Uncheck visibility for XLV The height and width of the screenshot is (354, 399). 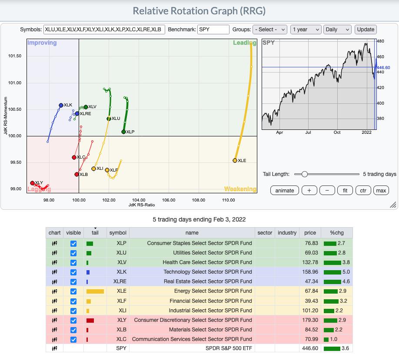click(73, 263)
